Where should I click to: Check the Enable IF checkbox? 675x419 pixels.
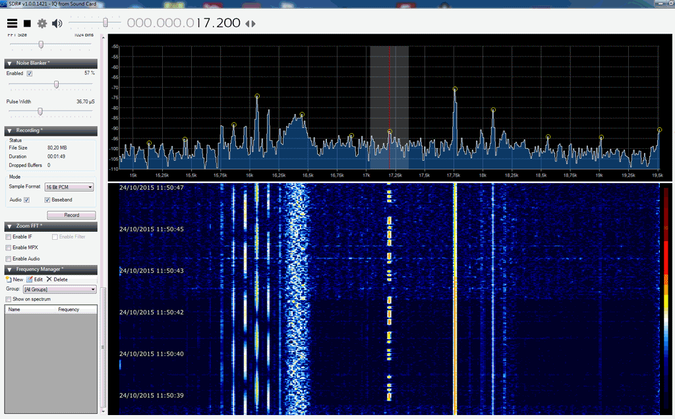coord(8,237)
